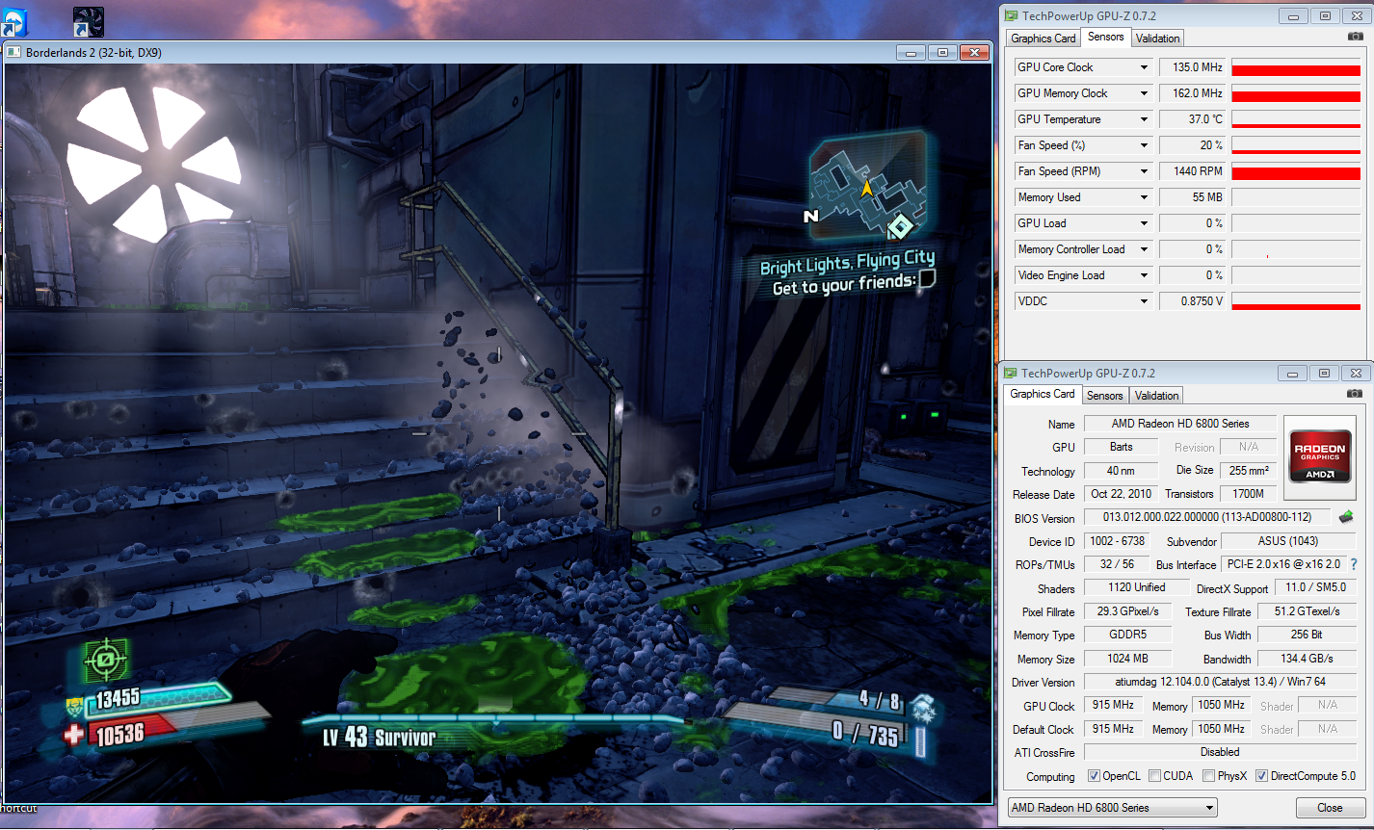Click the AMD Radeon Graphics logo
Viewport: 1374px width, 830px height.
coord(1320,457)
